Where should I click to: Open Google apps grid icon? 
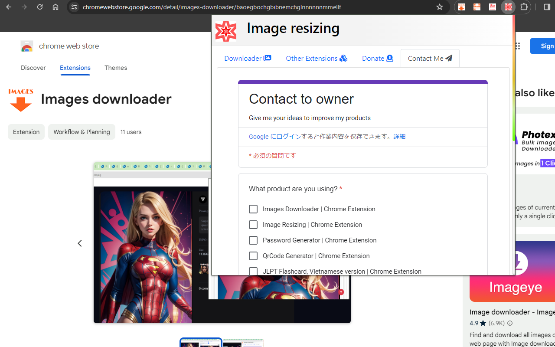(517, 46)
